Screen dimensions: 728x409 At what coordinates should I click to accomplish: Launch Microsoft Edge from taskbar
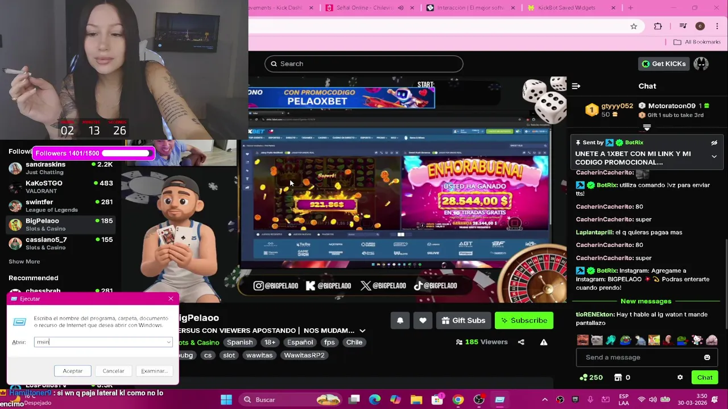click(375, 399)
